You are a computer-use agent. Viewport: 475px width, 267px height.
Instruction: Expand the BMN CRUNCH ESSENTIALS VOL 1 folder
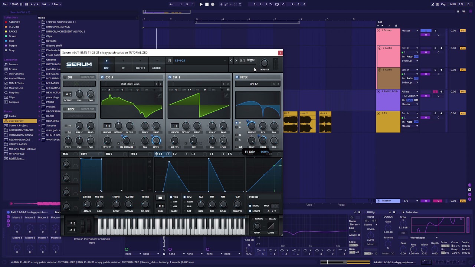(39, 32)
